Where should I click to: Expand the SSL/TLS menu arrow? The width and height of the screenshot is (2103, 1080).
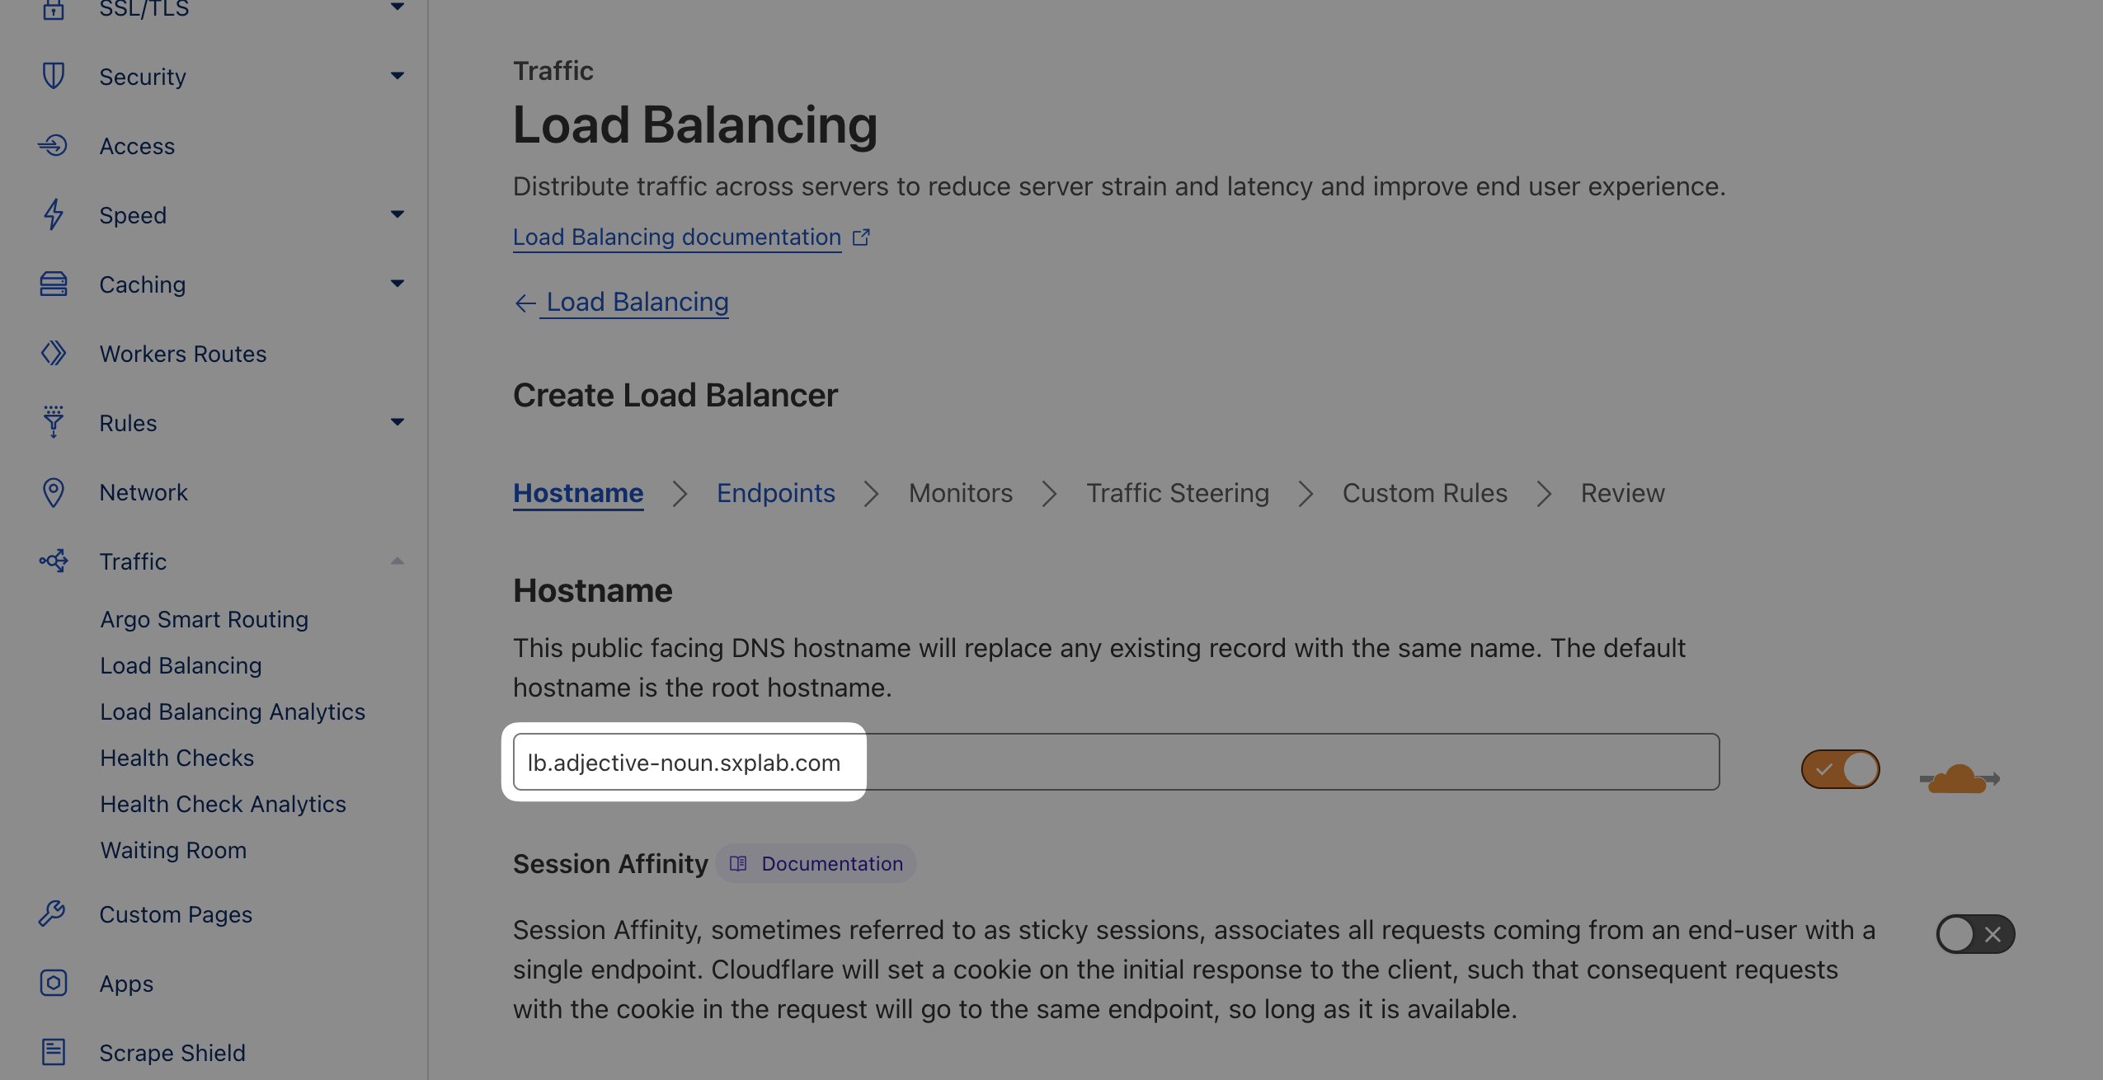(x=398, y=7)
